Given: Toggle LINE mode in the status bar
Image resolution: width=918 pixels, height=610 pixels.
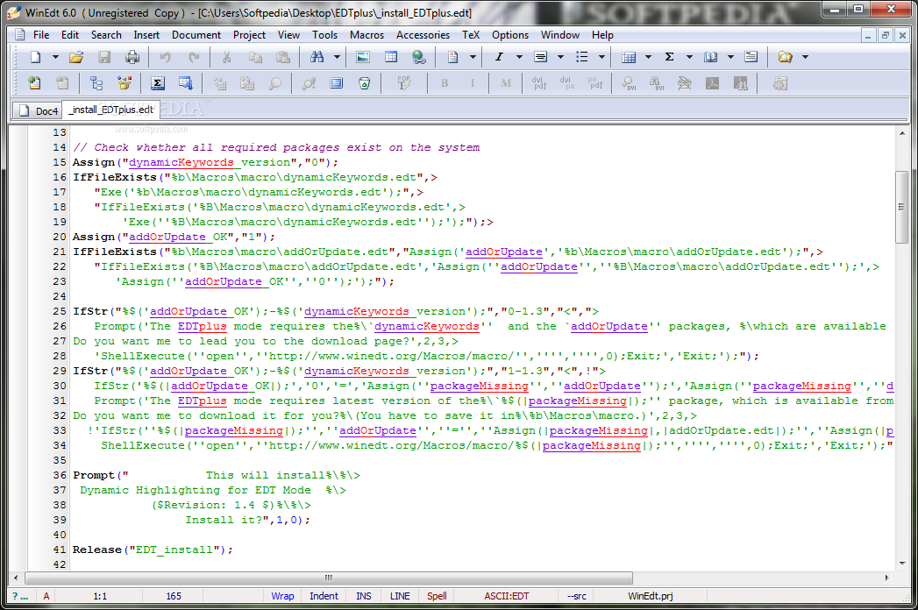Looking at the screenshot, I should pyautogui.click(x=400, y=596).
